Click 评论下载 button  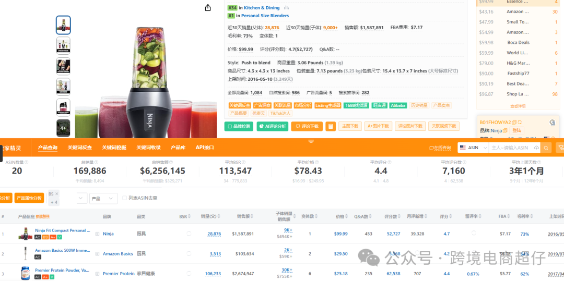coord(307,126)
